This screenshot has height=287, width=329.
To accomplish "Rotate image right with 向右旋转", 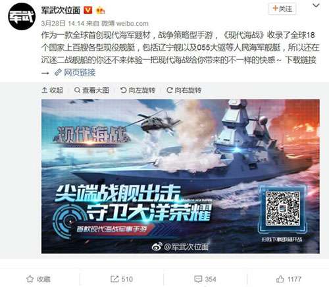I will tap(184, 90).
